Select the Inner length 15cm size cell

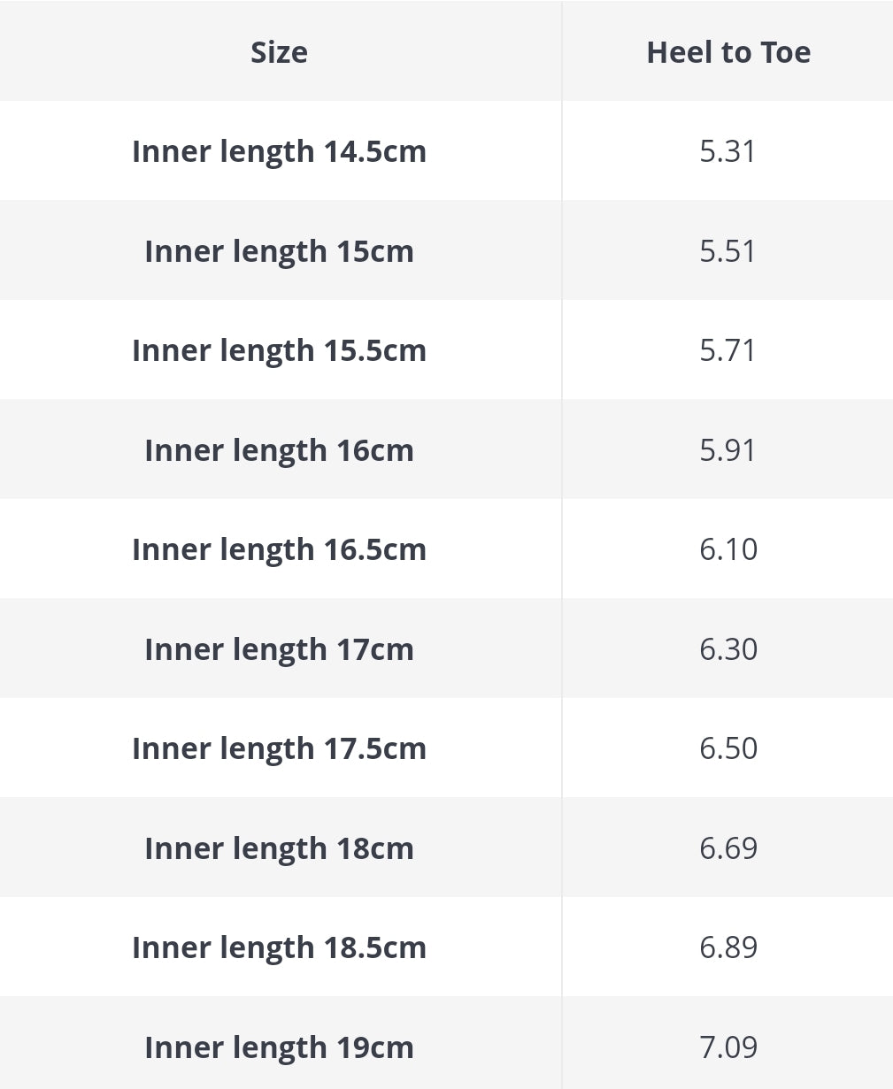point(279,251)
